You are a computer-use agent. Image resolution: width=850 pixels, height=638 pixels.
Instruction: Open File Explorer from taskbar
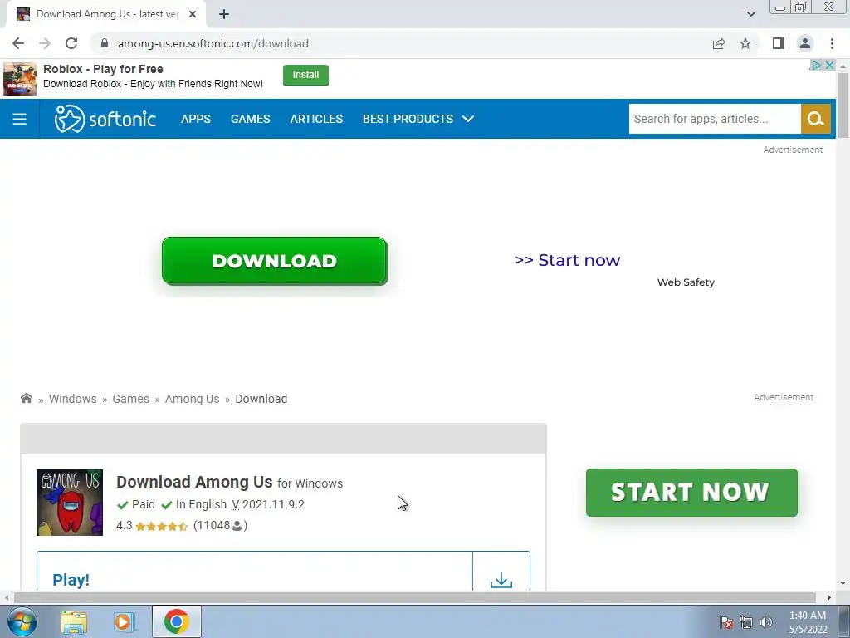[74, 622]
